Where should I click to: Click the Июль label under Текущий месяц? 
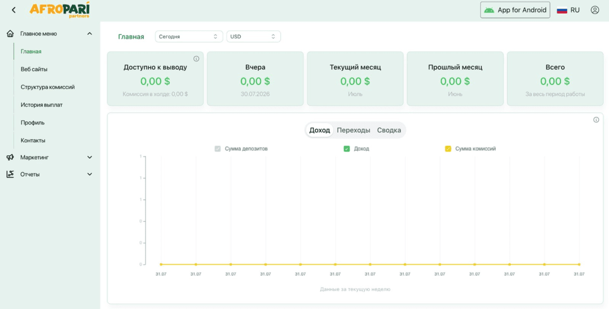pyautogui.click(x=355, y=94)
